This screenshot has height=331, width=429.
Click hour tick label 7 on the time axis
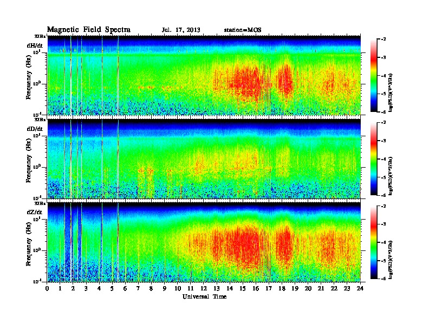[139, 289]
